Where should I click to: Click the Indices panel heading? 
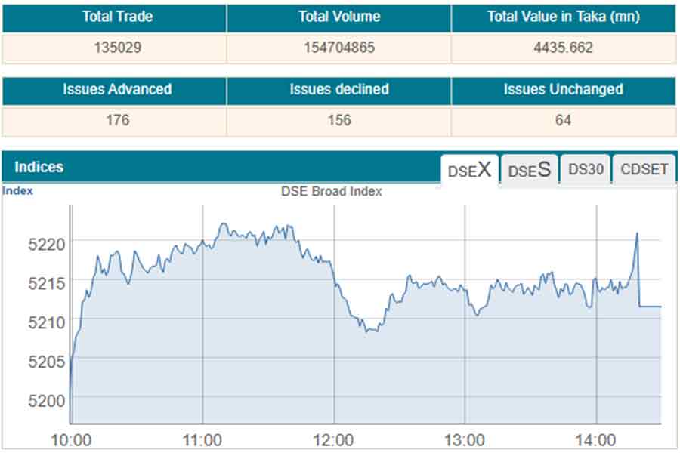point(39,167)
